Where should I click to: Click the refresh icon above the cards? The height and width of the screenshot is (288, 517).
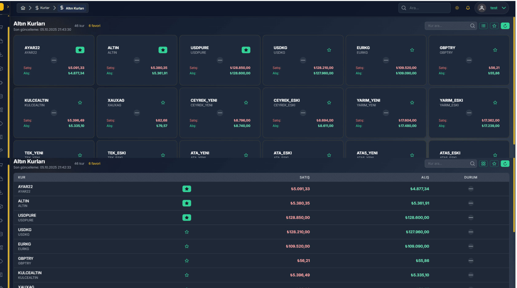point(505,26)
